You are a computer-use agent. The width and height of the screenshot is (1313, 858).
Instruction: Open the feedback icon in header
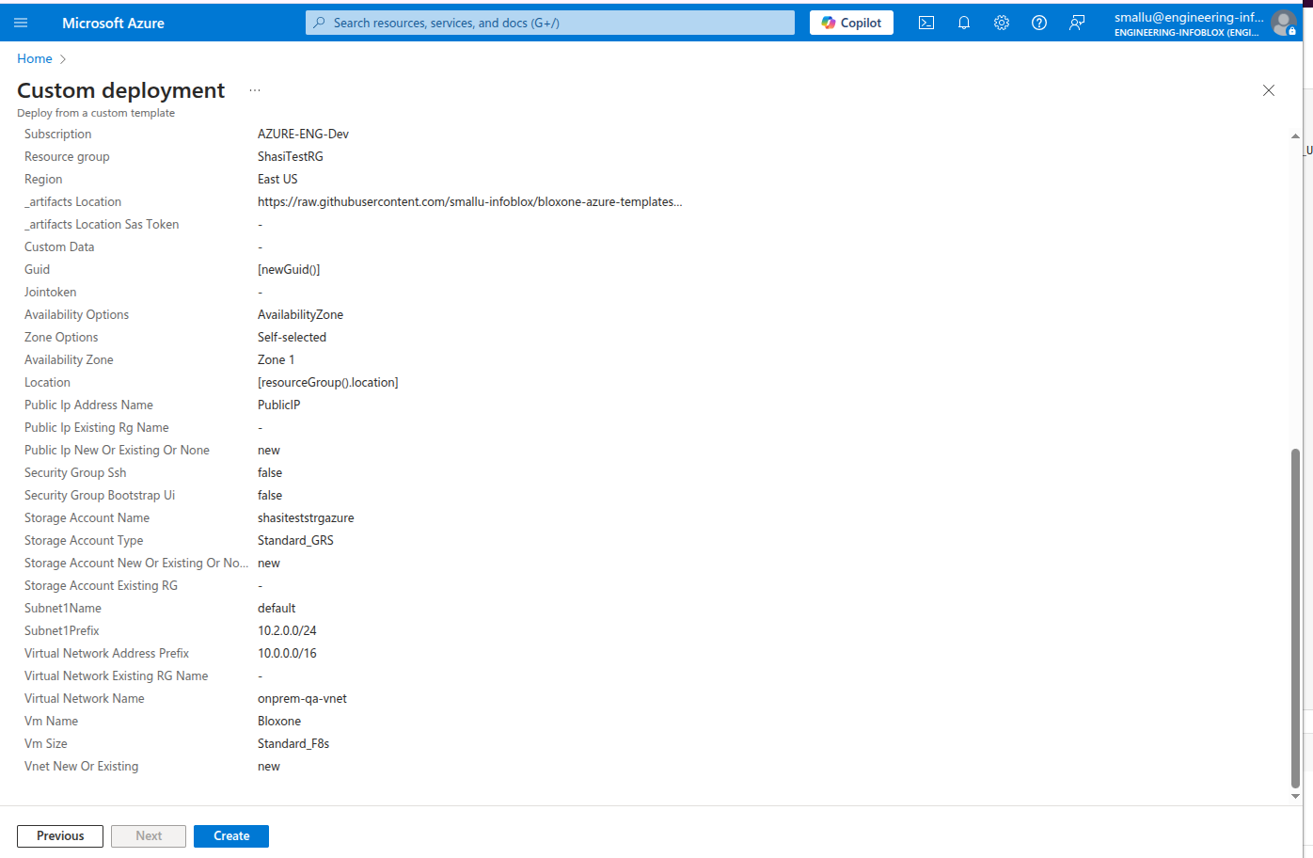[1077, 23]
